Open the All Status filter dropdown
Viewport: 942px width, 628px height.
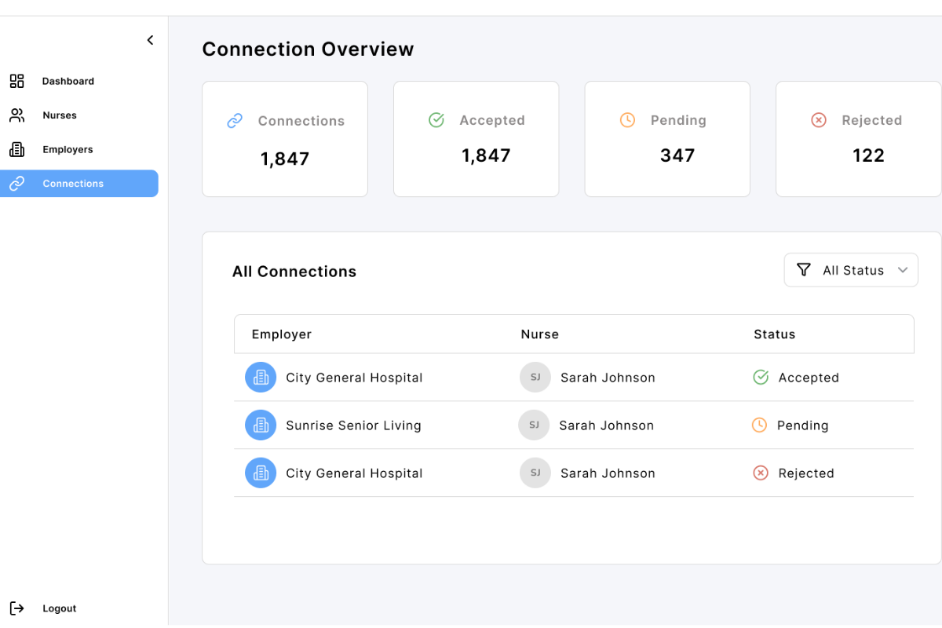click(851, 270)
